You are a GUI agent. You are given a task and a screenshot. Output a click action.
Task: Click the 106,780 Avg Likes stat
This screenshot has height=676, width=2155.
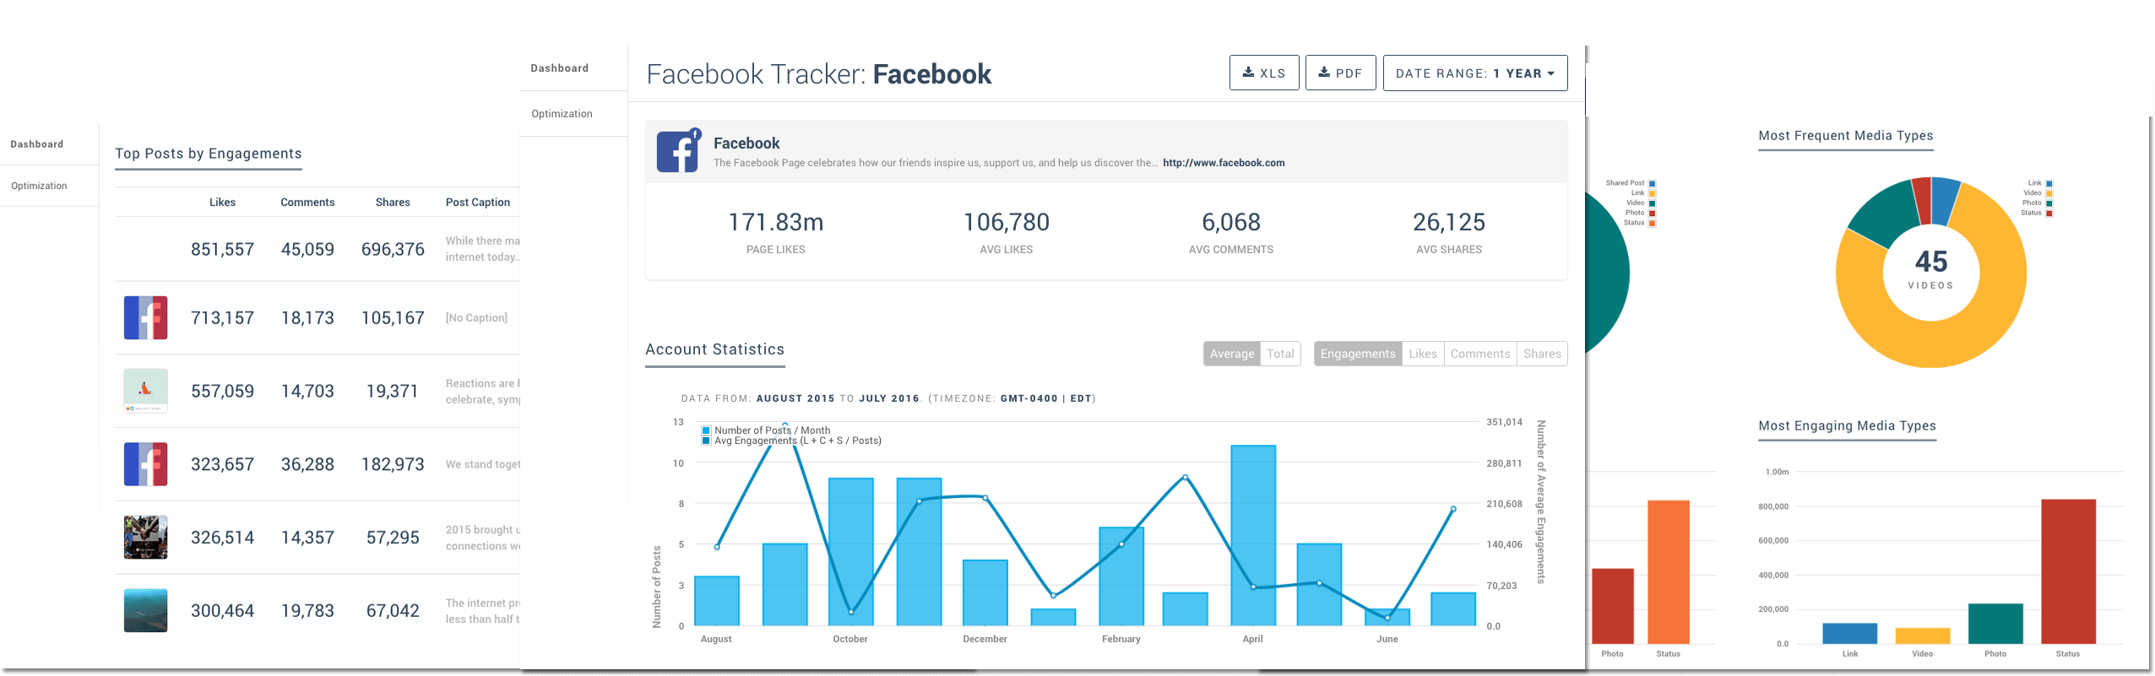(1006, 223)
